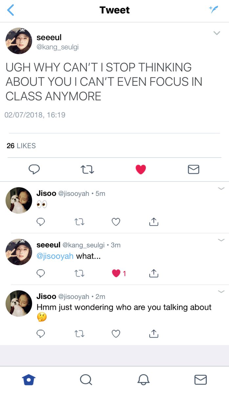Viewport: 229px width, 393px height.
Task: Expand the chevron menu on seeeul's "what..." reply
Action: coord(221,240)
